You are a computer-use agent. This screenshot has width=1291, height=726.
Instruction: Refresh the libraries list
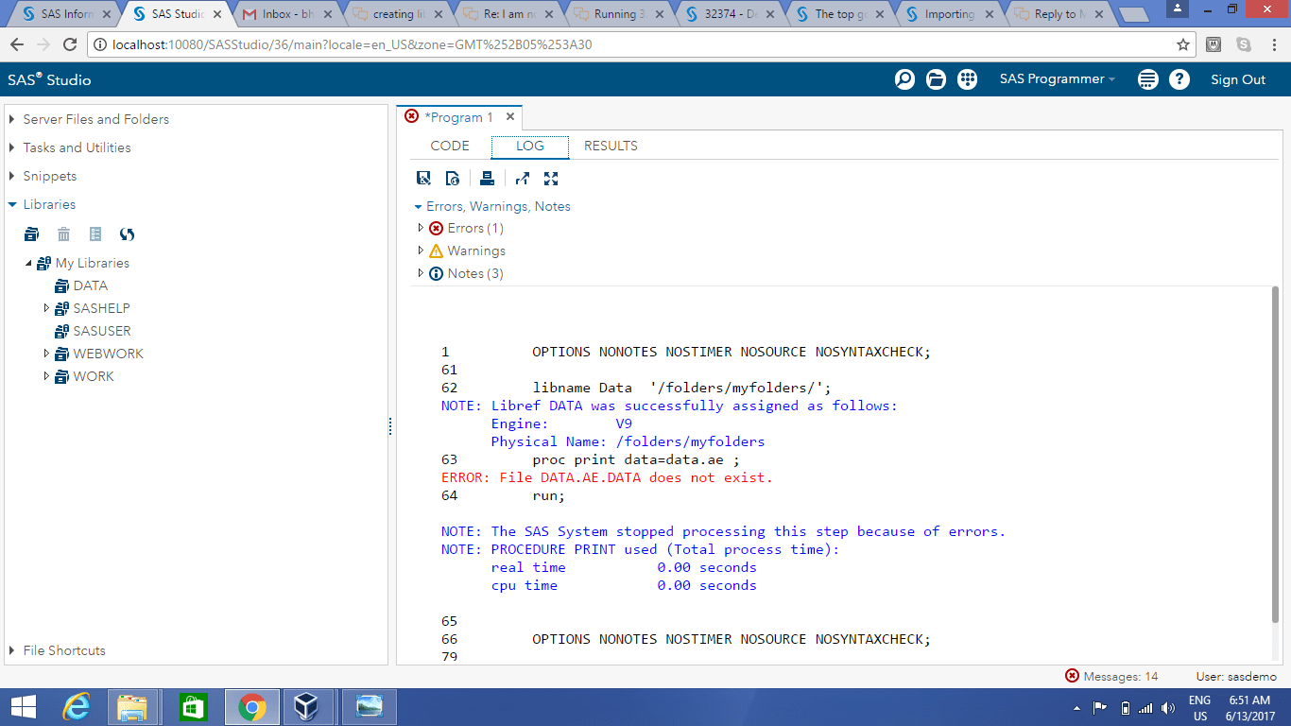tap(127, 234)
